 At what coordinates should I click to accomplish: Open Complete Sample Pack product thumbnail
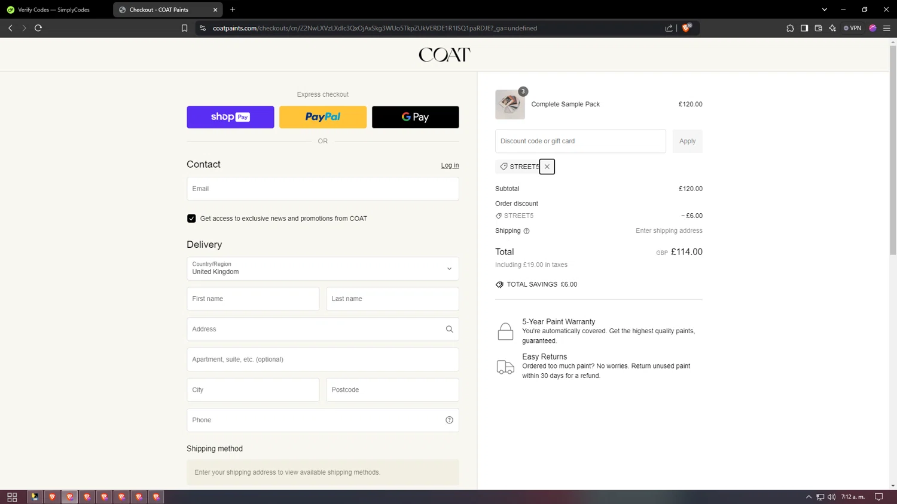(x=509, y=105)
